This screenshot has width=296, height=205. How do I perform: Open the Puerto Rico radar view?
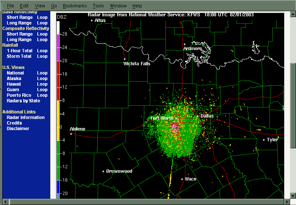[19, 95]
